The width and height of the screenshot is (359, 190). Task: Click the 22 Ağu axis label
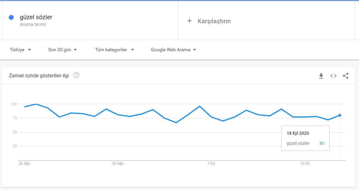pos(25,163)
